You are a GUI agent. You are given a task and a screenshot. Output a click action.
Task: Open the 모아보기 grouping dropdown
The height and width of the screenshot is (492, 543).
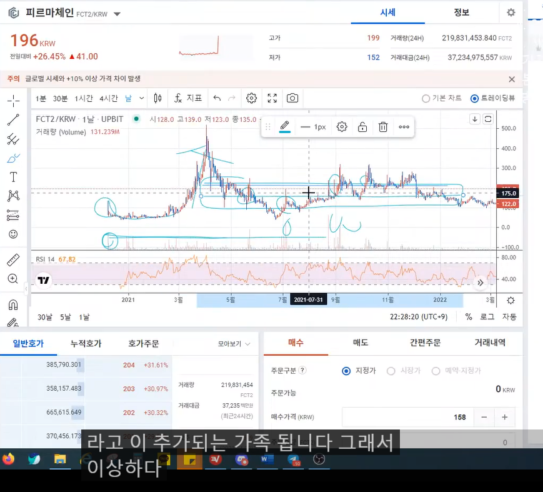click(x=234, y=344)
